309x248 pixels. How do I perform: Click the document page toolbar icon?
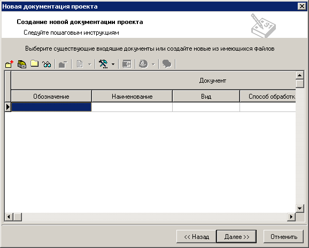[x=80, y=64]
